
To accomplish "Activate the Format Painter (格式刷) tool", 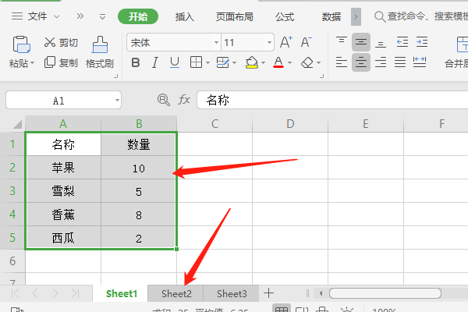I will point(100,52).
